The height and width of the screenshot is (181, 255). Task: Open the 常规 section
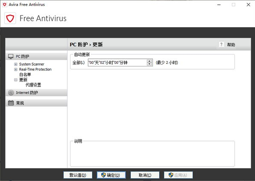36,103
